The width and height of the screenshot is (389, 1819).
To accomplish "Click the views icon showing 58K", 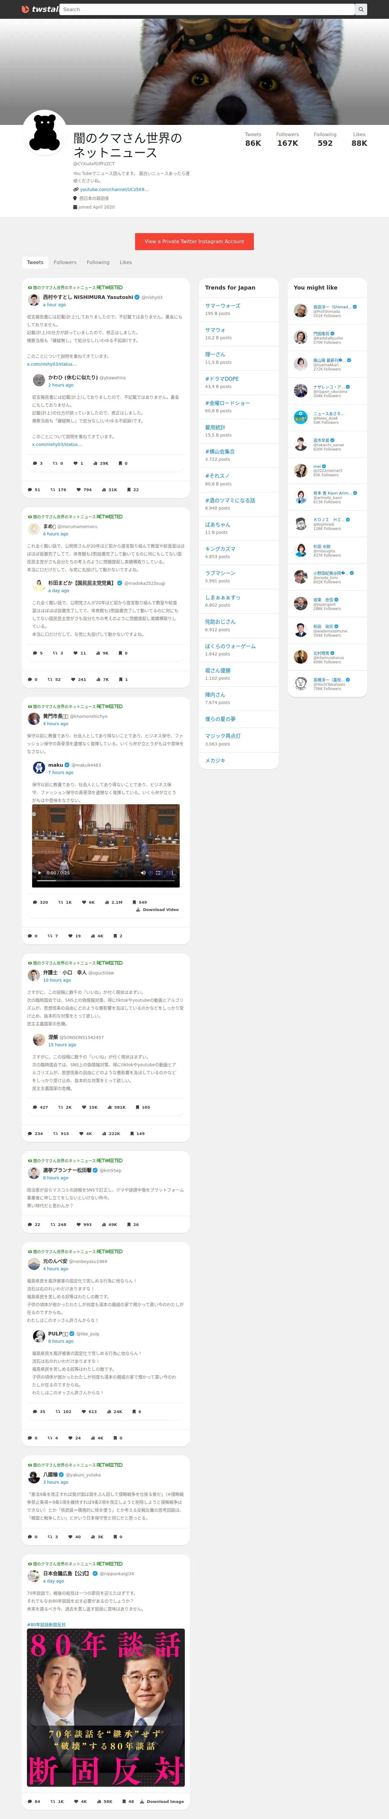I will (x=100, y=1801).
